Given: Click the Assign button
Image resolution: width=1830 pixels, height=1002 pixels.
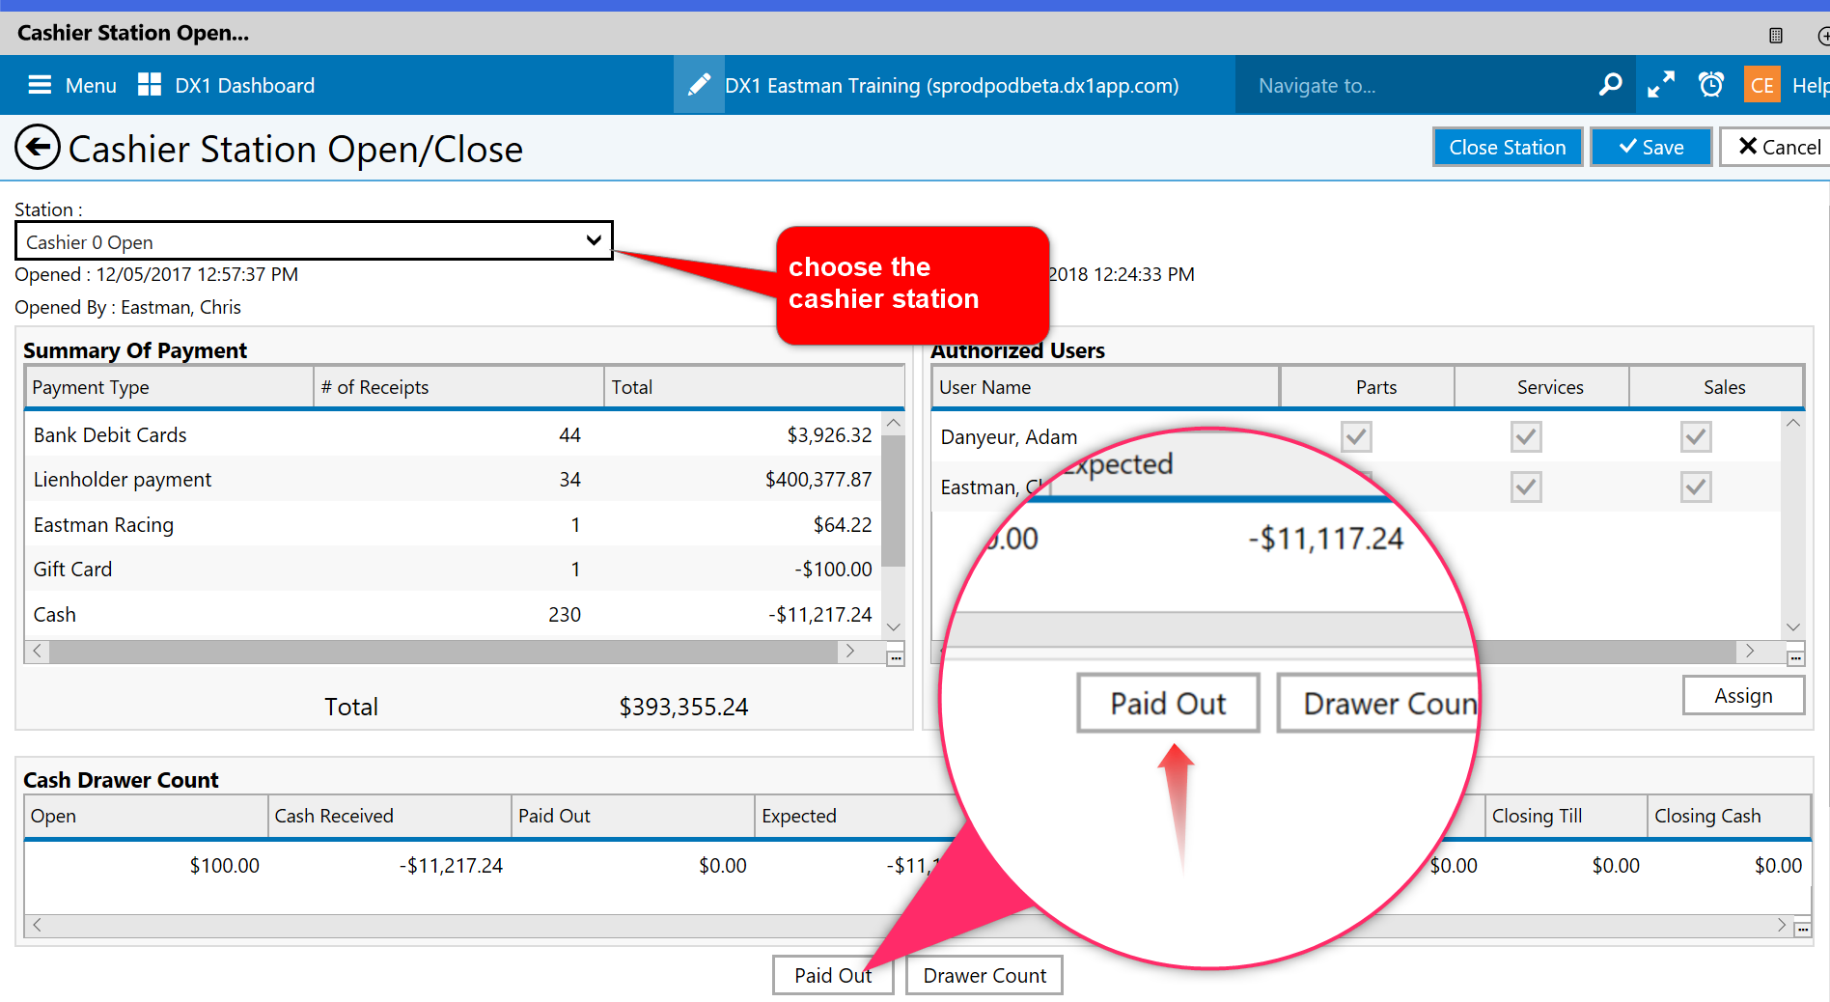Looking at the screenshot, I should [x=1743, y=695].
